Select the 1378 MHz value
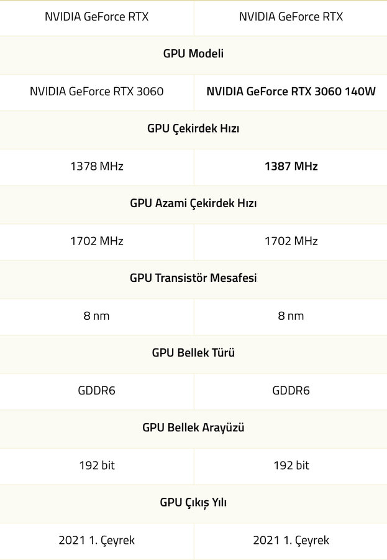The height and width of the screenshot is (560, 387). click(x=97, y=166)
